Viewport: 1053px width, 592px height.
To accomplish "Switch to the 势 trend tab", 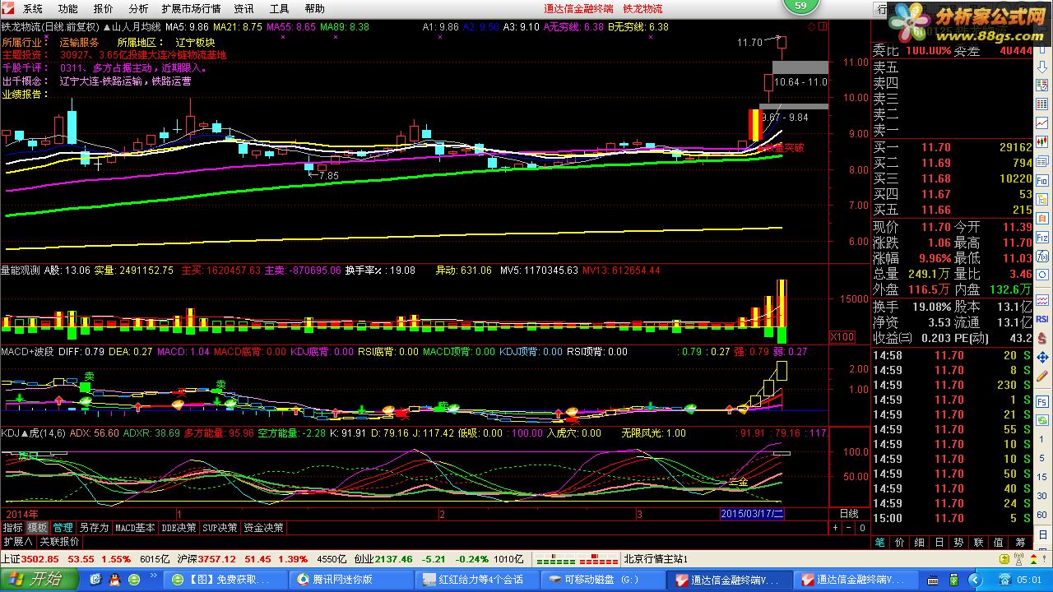I will coord(959,542).
